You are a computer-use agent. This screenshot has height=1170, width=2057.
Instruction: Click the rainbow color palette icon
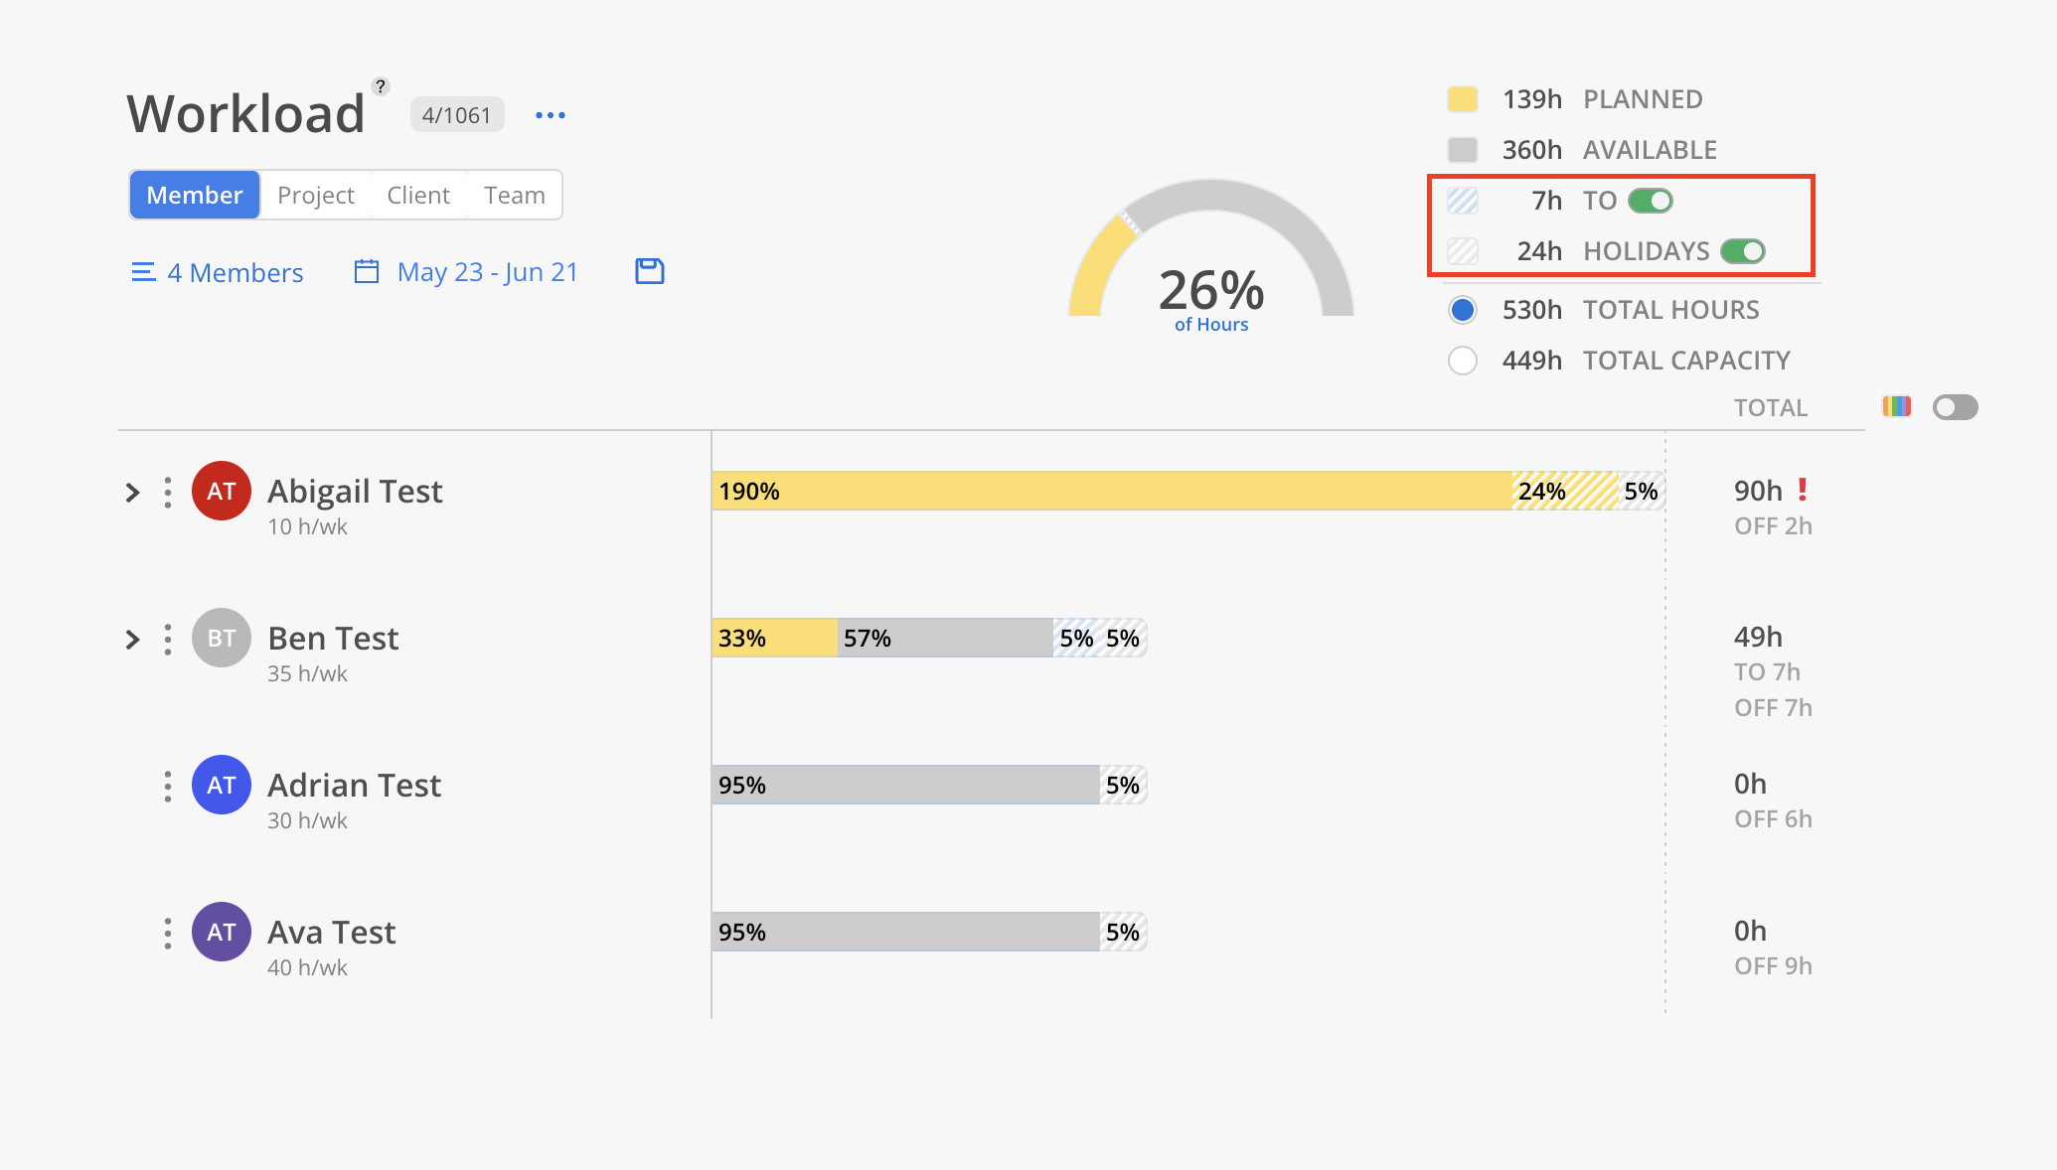[1896, 406]
